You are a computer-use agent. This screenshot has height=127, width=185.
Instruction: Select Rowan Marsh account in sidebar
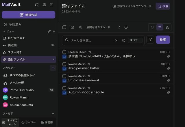[x=28, y=98]
